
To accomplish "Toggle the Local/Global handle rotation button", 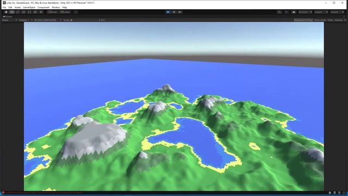I will pos(65,12).
